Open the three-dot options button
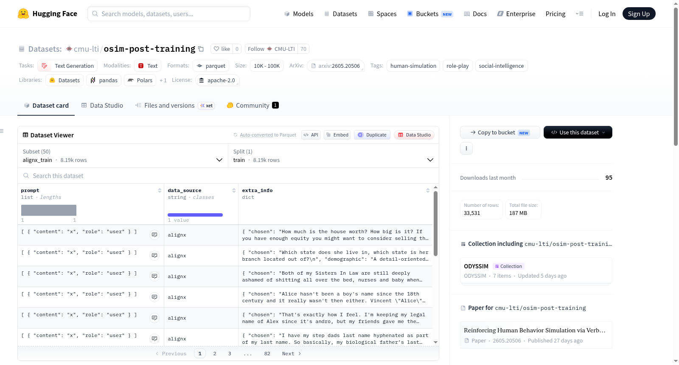 tap(466, 148)
